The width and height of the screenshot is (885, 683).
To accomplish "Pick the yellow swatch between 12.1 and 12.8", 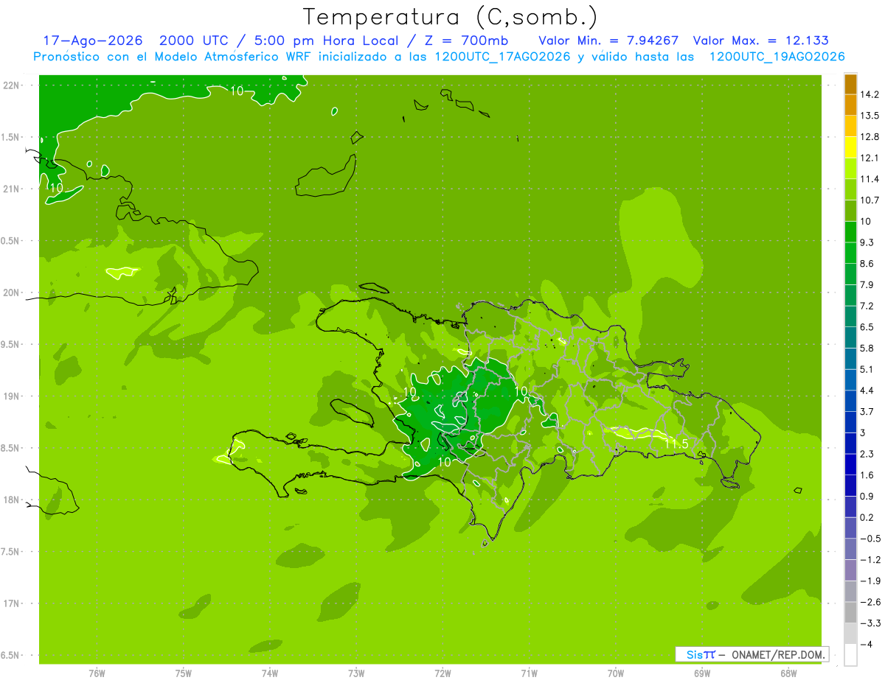I will point(850,147).
